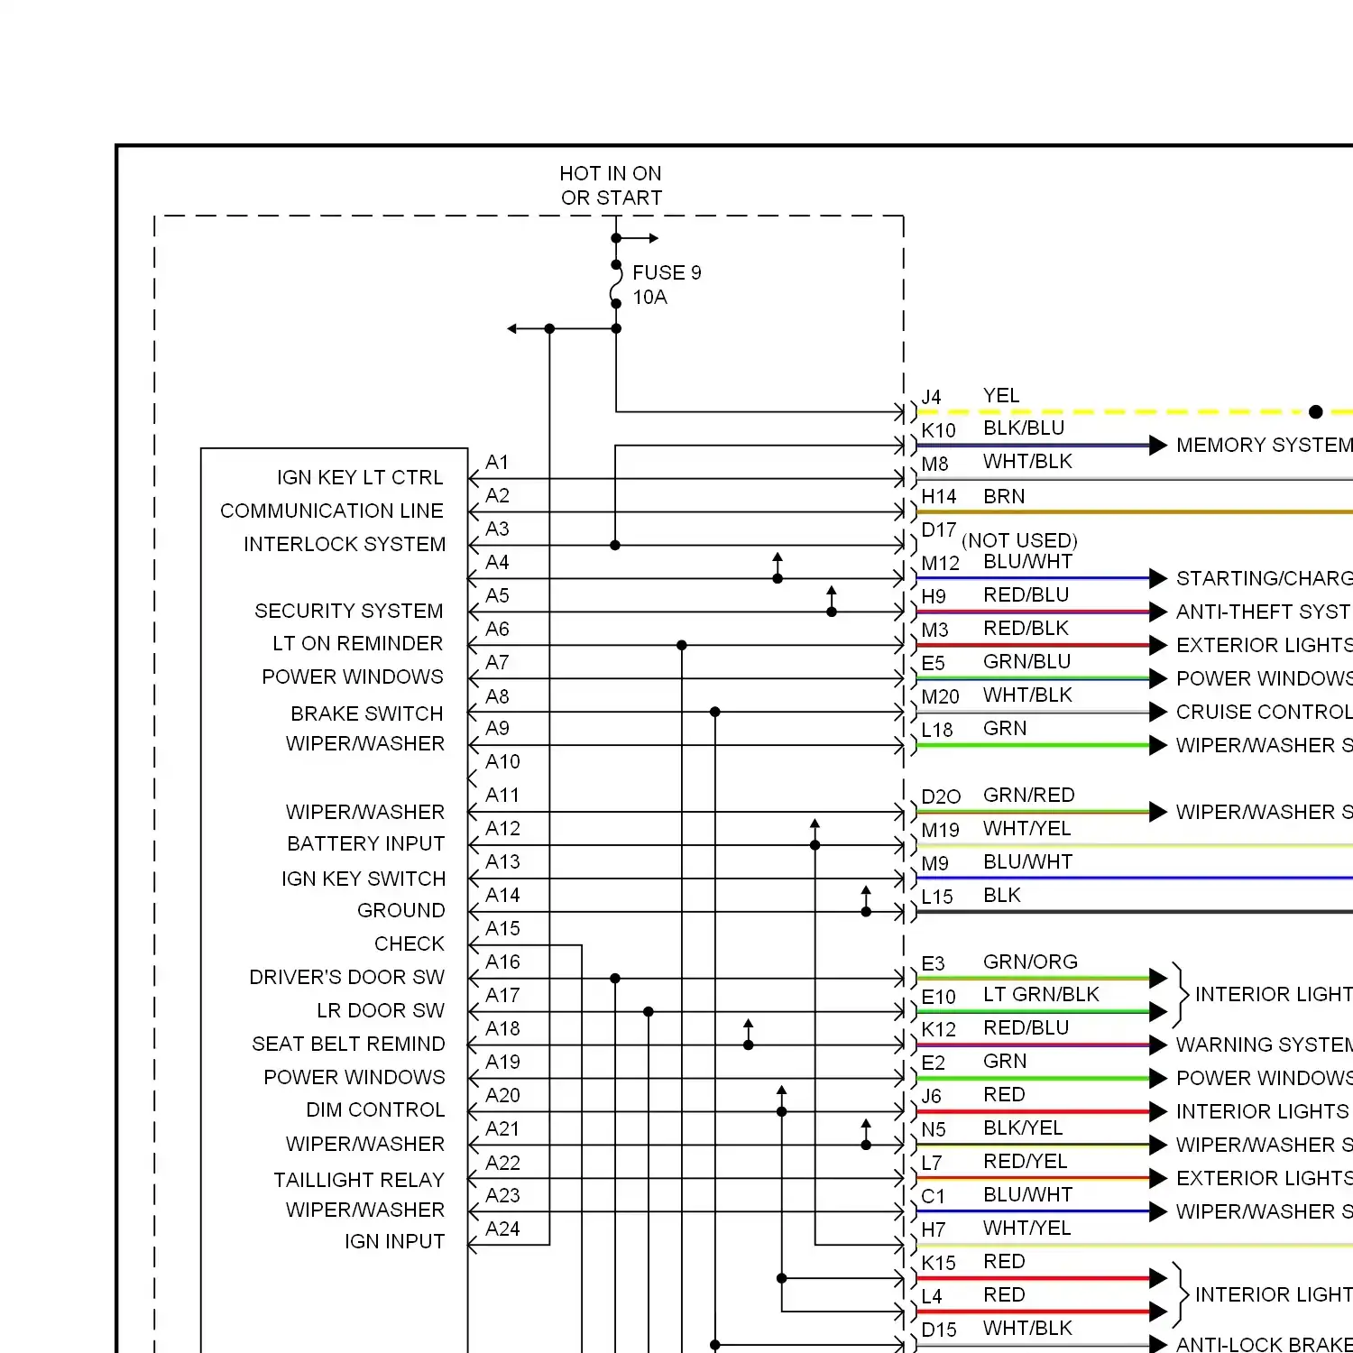Image resolution: width=1353 pixels, height=1353 pixels.
Task: Click pin label A1
Action: 497,462
